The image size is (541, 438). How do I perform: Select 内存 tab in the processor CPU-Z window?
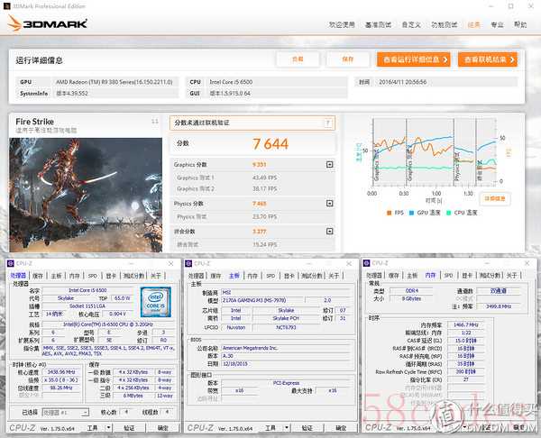point(74,276)
